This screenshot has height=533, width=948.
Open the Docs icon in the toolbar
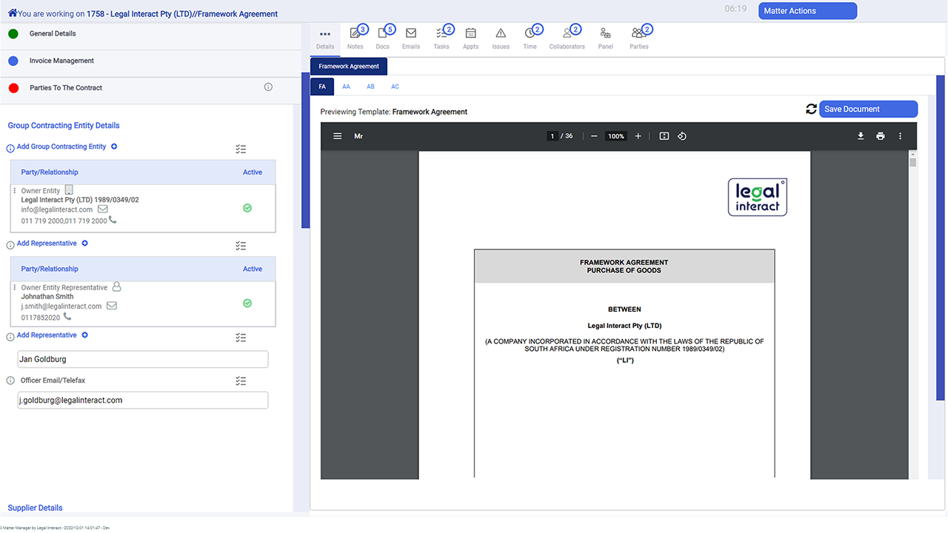[x=382, y=33]
